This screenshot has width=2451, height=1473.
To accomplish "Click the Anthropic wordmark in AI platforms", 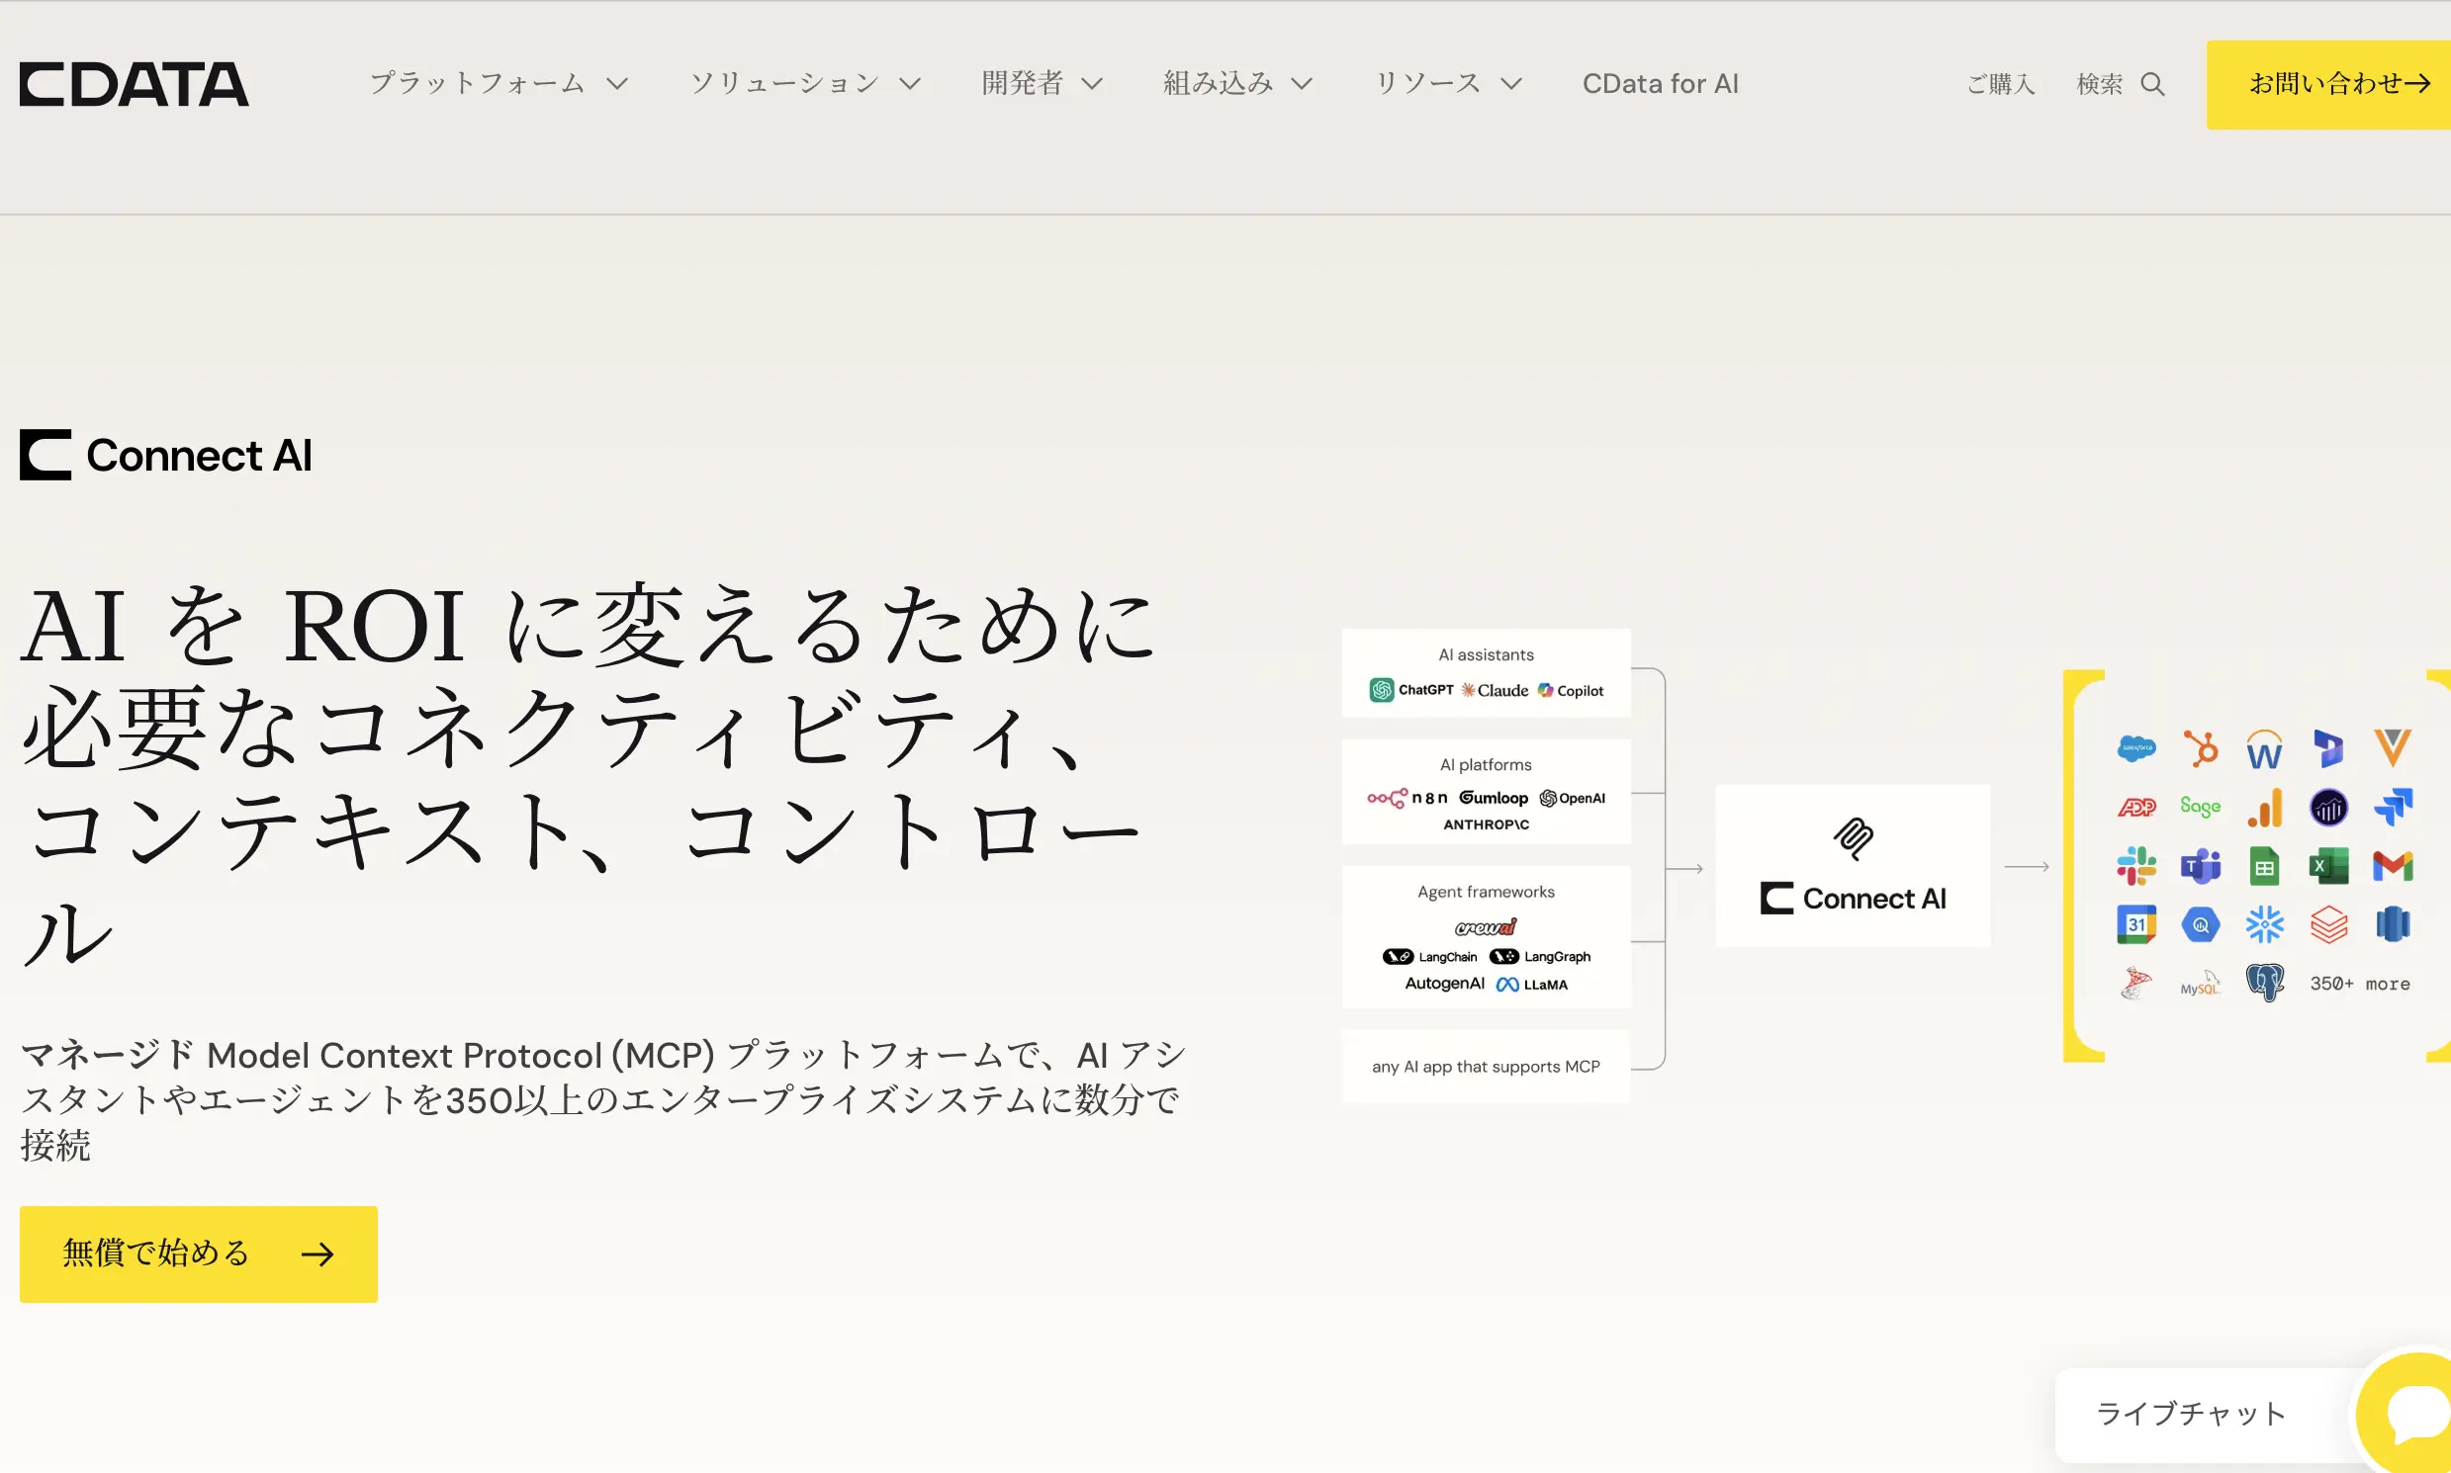I will tap(1486, 824).
